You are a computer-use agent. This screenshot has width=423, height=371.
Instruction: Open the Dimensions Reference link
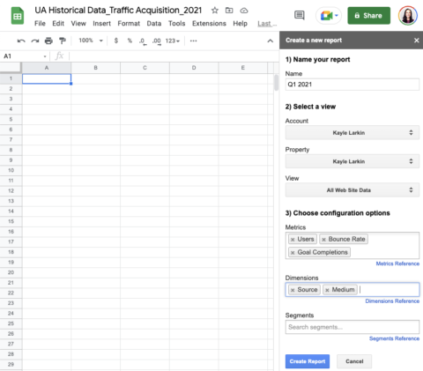pyautogui.click(x=392, y=301)
